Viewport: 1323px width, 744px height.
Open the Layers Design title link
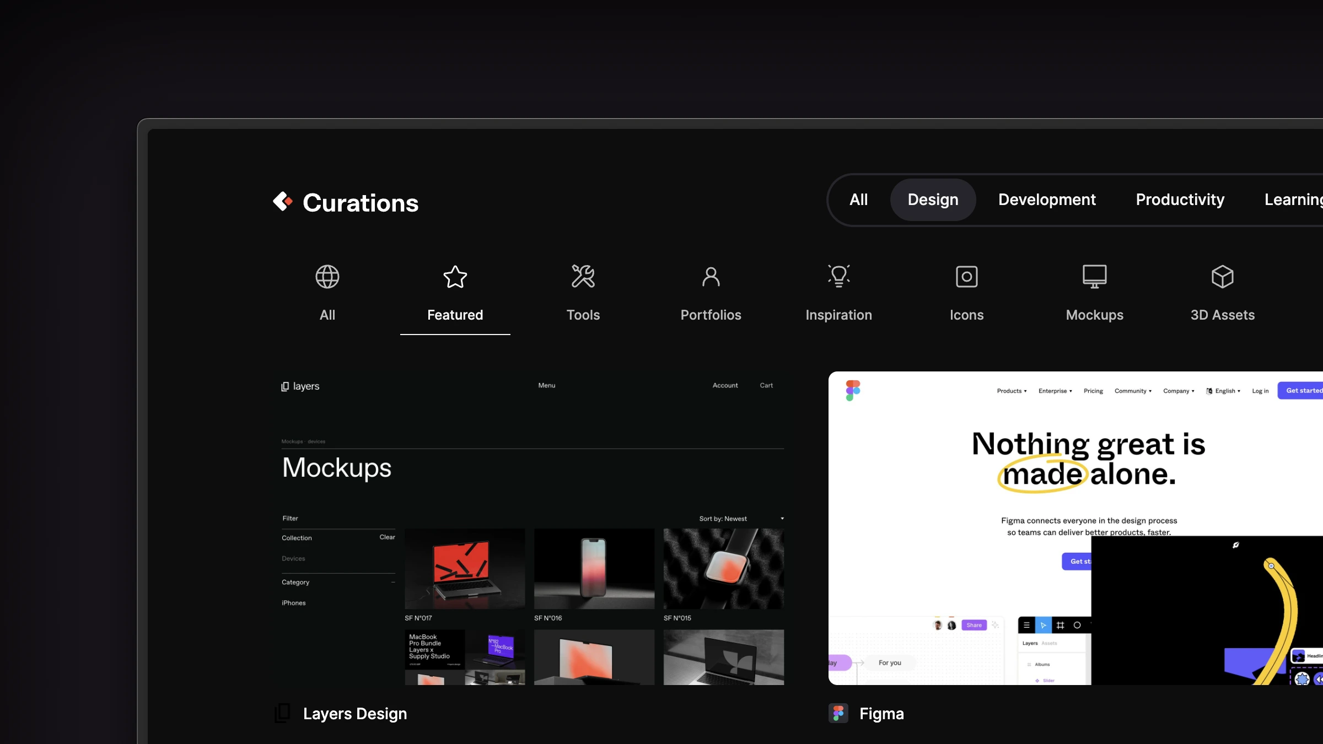354,714
